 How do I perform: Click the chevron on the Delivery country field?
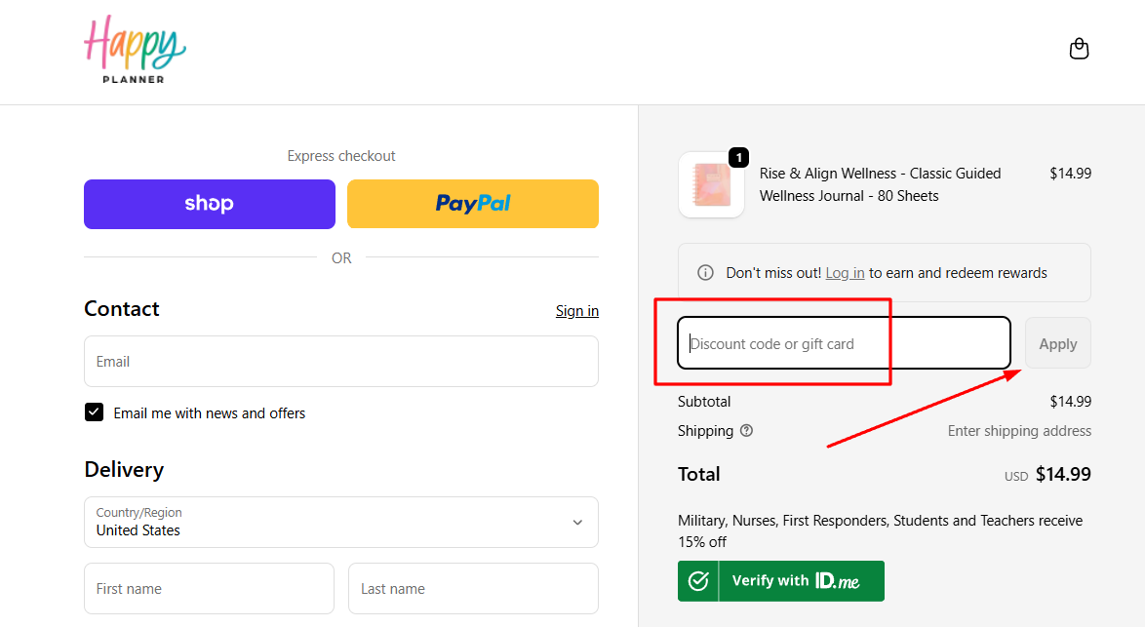[577, 522]
